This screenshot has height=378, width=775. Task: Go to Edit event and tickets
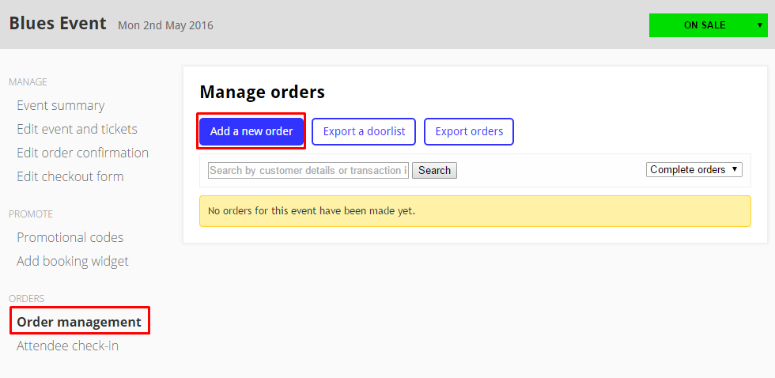77,130
